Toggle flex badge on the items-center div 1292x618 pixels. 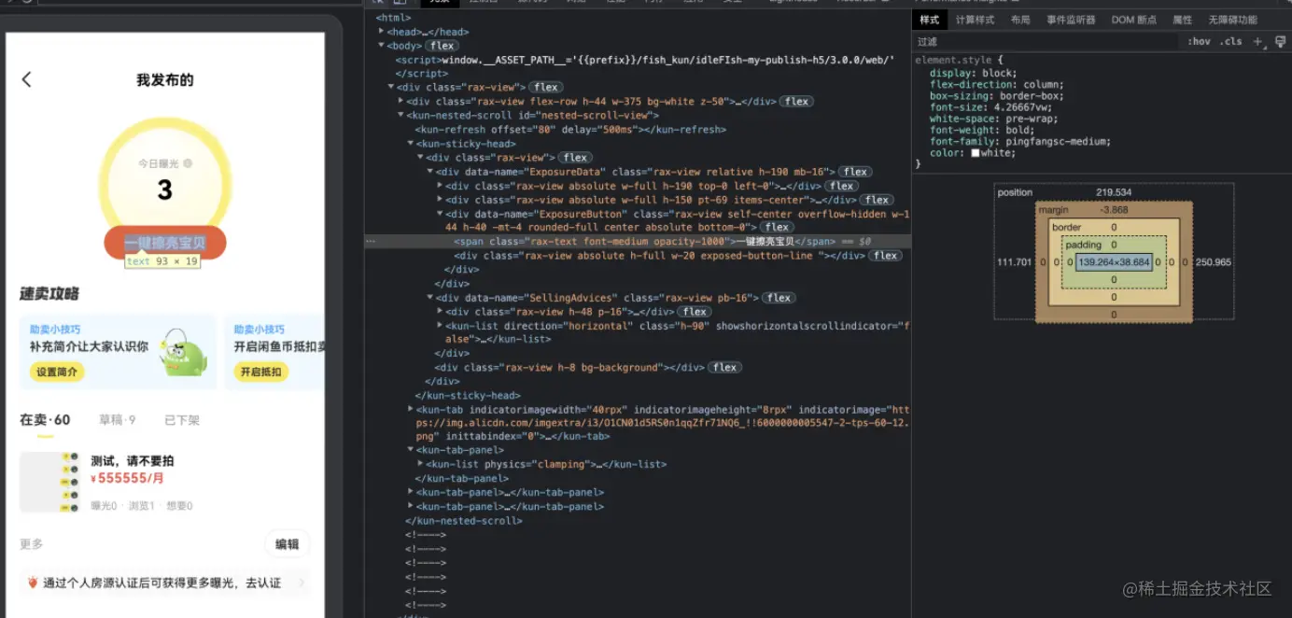877,199
